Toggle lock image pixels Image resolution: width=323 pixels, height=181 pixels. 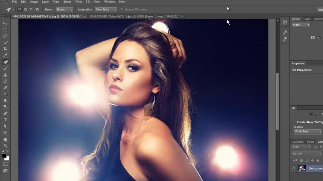click(x=307, y=160)
